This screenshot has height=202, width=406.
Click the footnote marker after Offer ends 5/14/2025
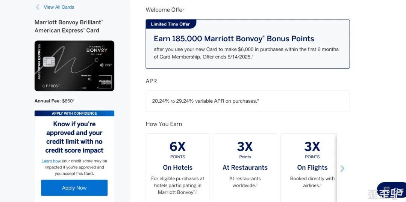(253, 56)
